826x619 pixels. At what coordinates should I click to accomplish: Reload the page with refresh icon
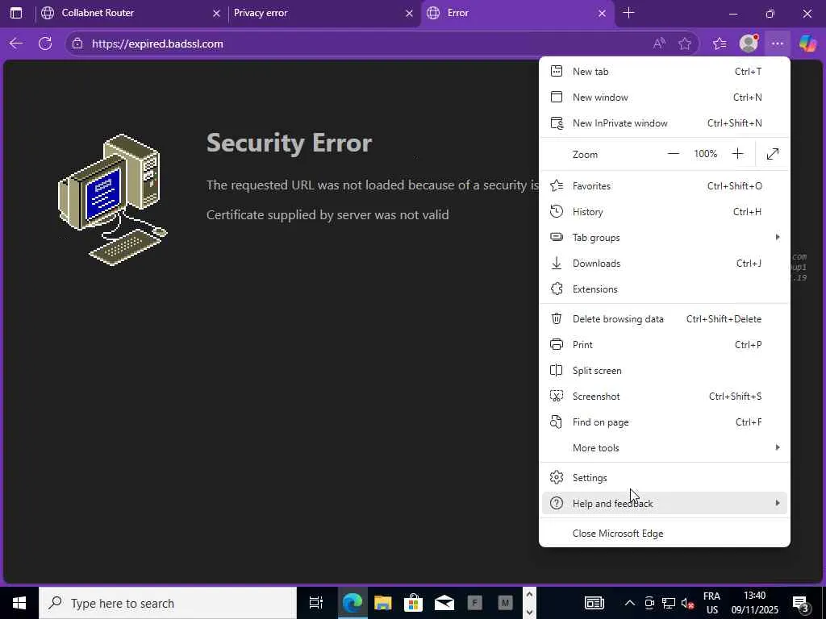[45, 44]
